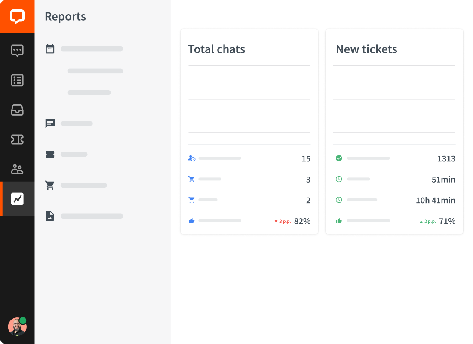Click the 82% chat satisfaction value
473x344 pixels.
pyautogui.click(x=302, y=221)
